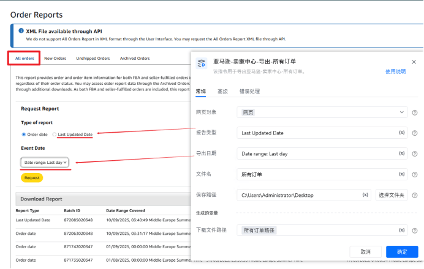424x269 pixels.
Task: Open help for the 下载文件路径 field
Action: (x=415, y=230)
